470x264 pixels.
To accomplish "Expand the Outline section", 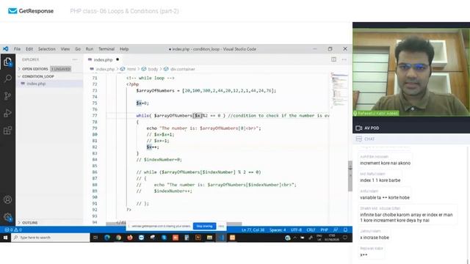I will tap(28, 223).
